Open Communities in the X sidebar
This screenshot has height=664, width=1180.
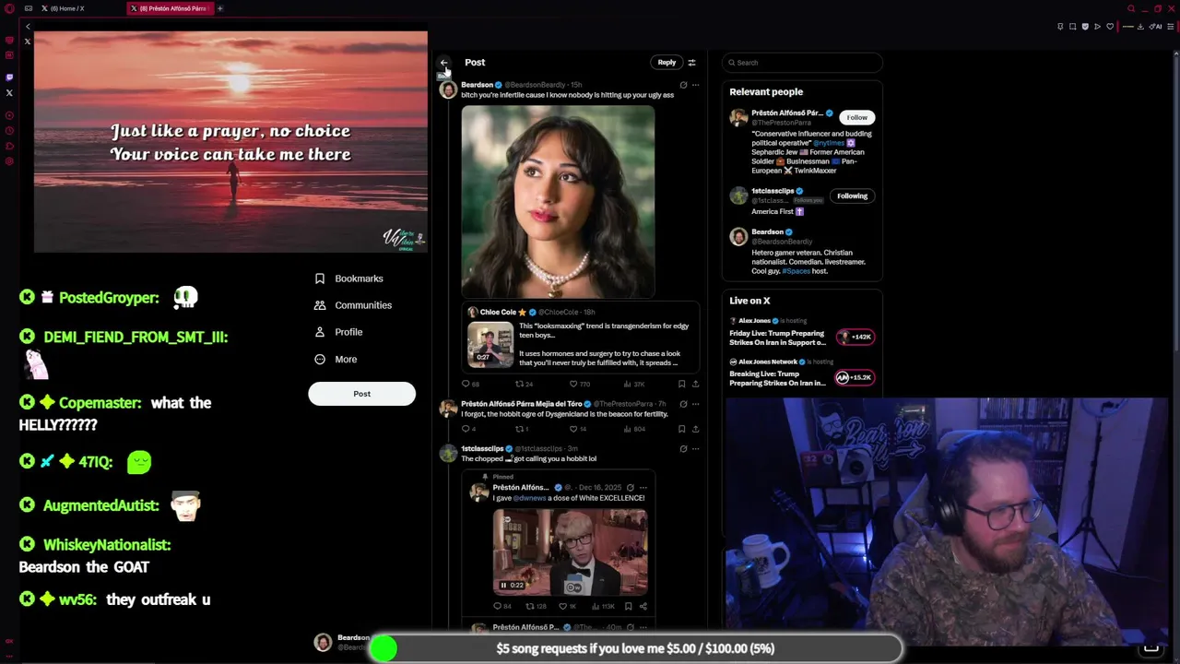click(353, 305)
